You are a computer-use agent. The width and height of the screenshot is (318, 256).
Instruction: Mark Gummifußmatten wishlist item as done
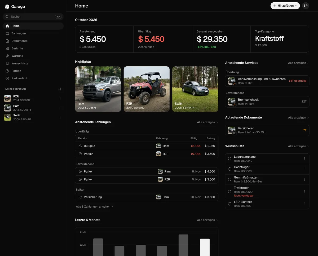pyautogui.click(x=229, y=179)
